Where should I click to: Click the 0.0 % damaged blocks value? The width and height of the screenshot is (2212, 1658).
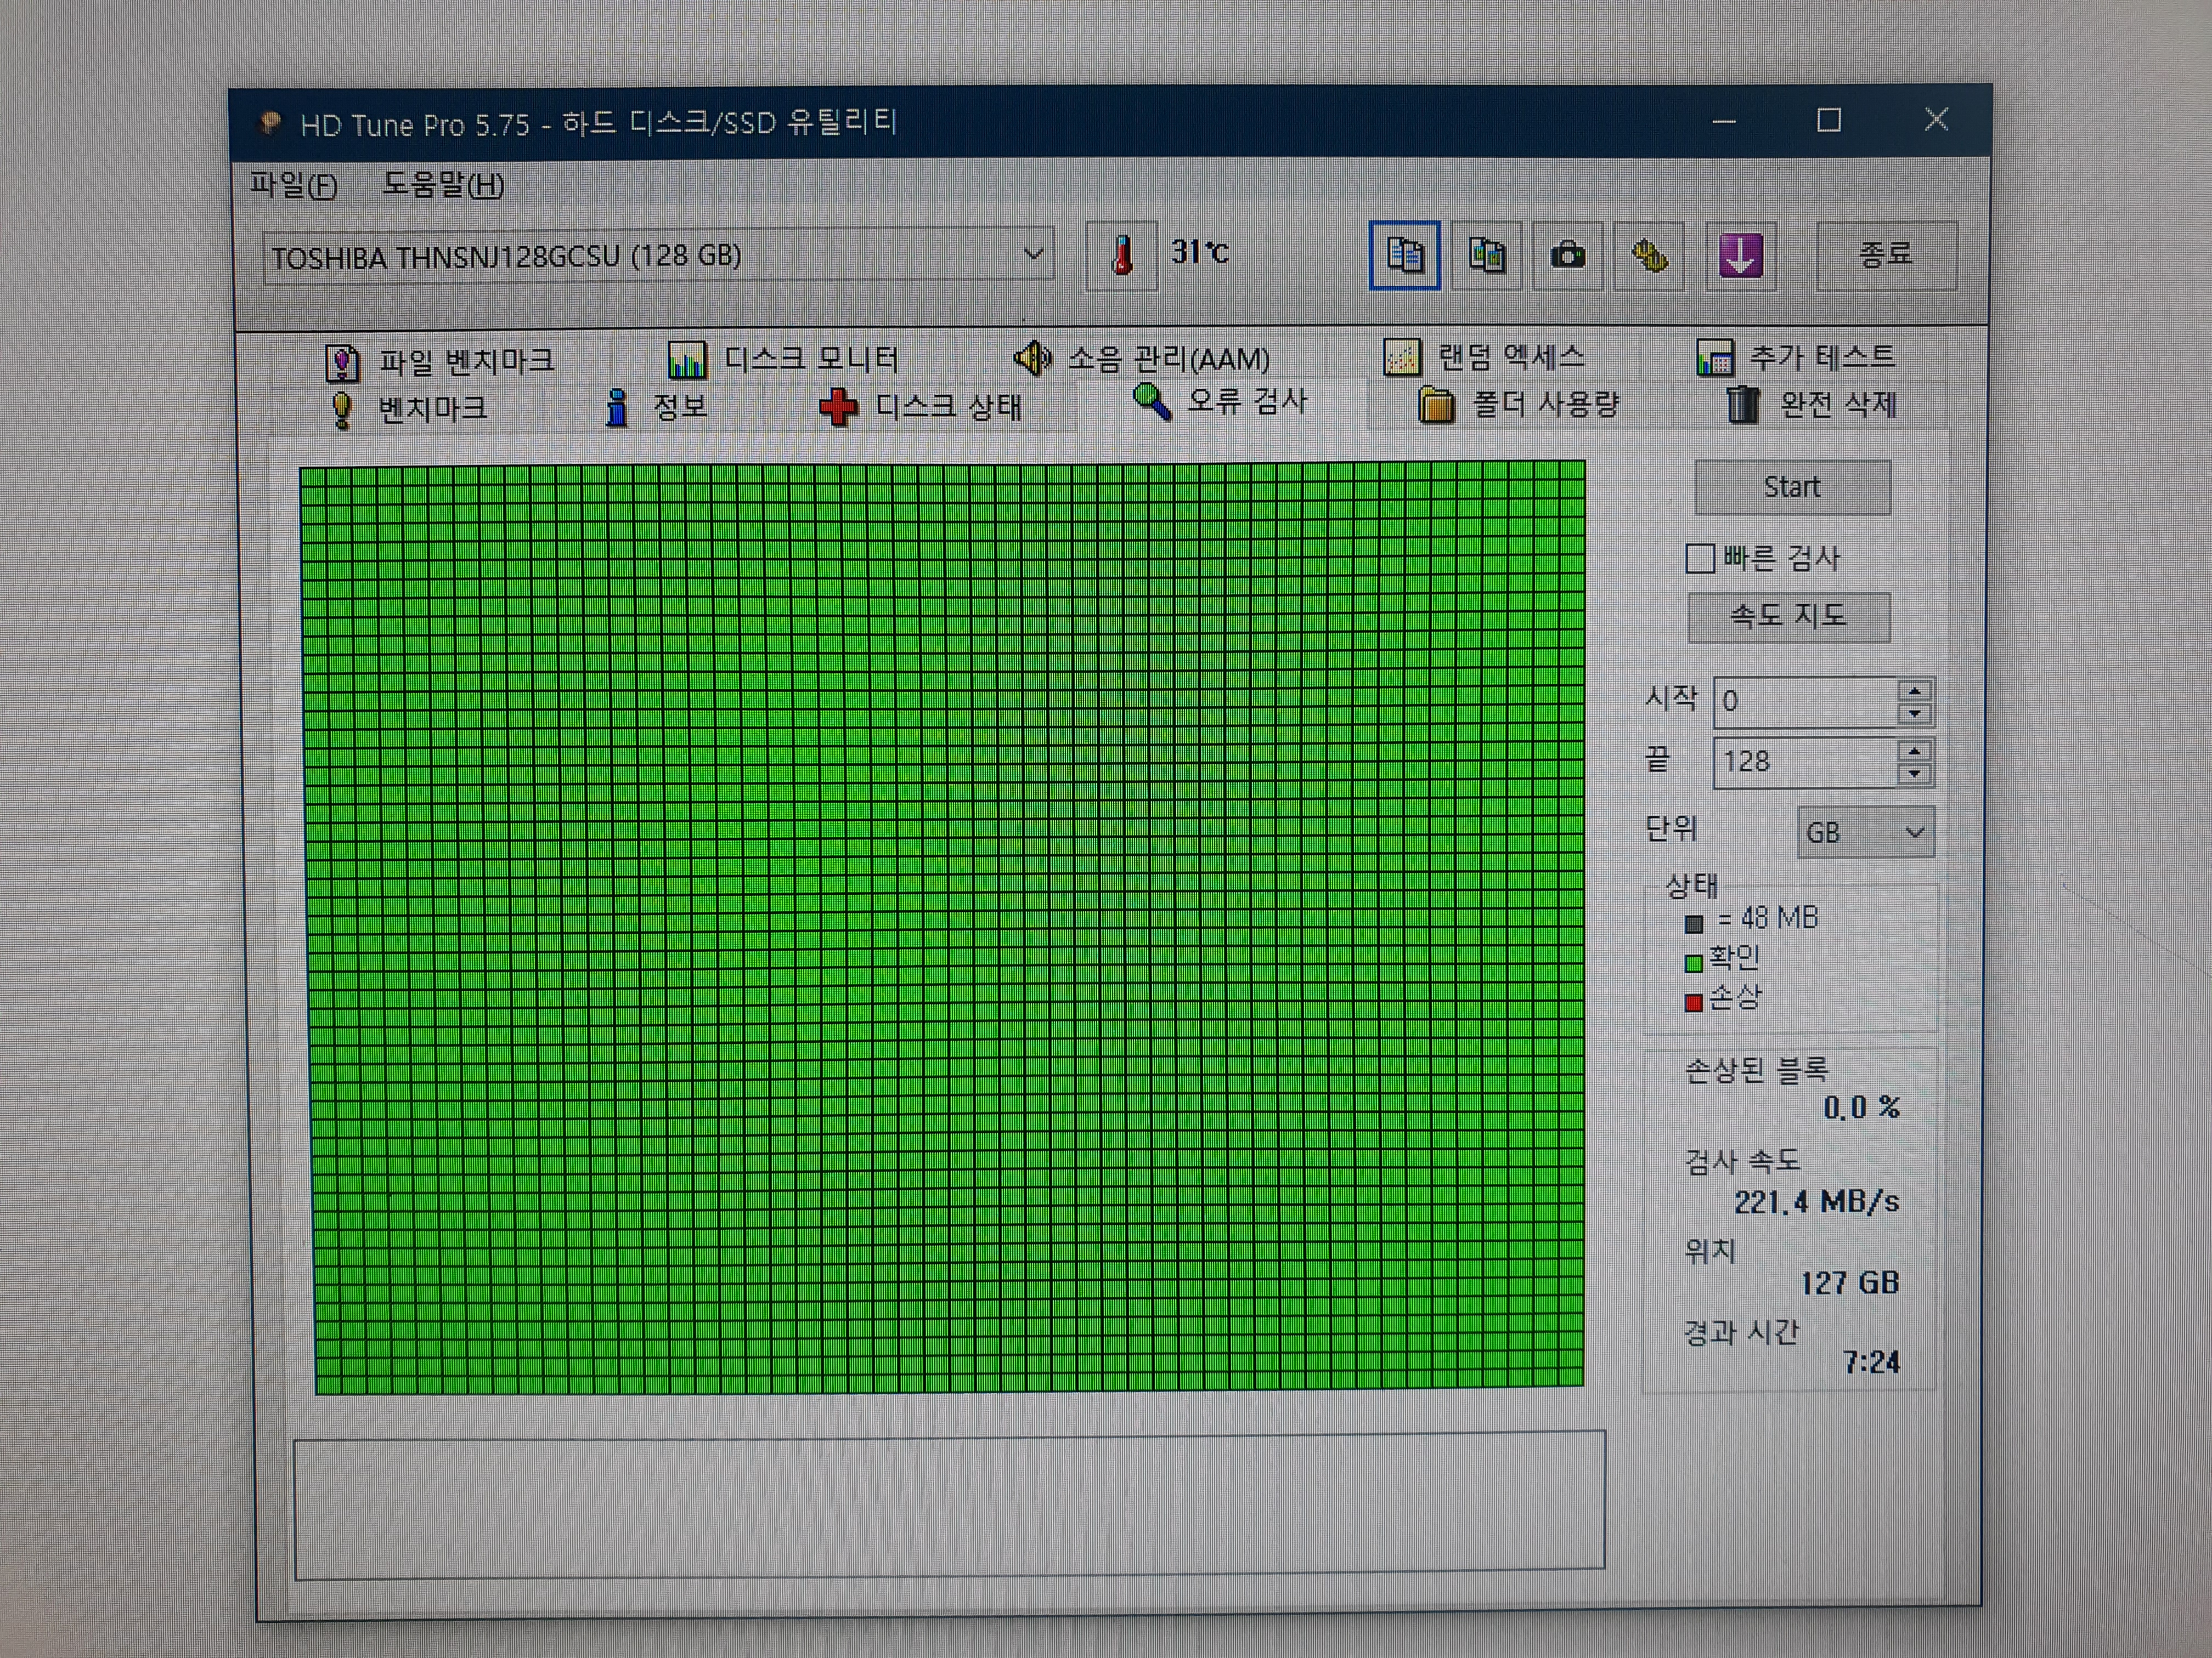tap(1861, 1108)
